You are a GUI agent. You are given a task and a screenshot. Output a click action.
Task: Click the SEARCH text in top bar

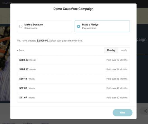pos(6,3)
